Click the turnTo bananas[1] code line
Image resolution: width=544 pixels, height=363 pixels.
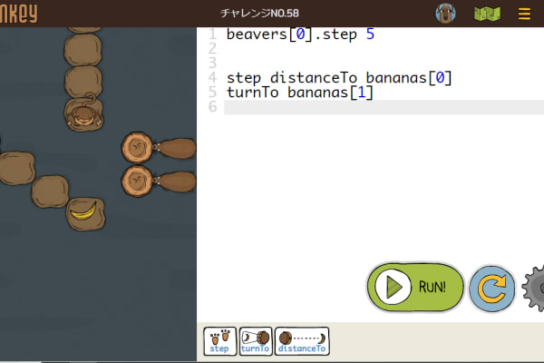299,93
